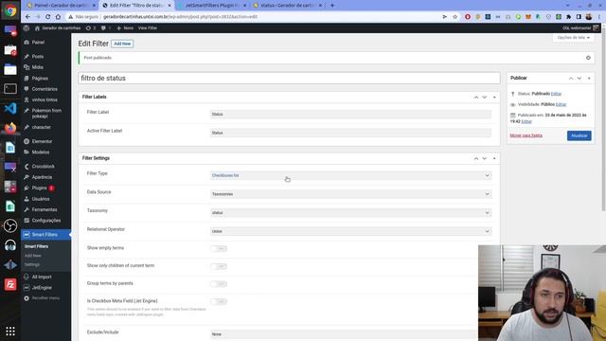Open the terminal app in the dock

point(10,88)
